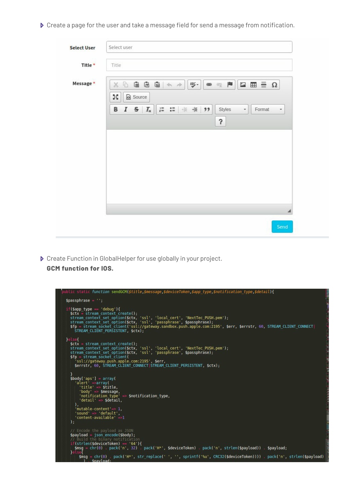The image size is (344, 487).
Task: Insert an anchor with the flag icon
Action: 230,85
